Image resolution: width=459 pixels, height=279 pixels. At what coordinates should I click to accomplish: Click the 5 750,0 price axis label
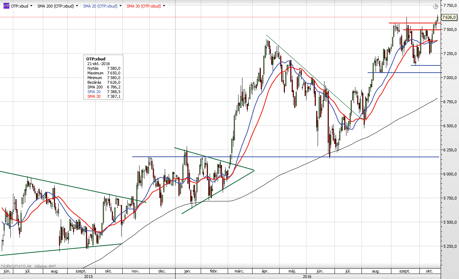(450, 198)
